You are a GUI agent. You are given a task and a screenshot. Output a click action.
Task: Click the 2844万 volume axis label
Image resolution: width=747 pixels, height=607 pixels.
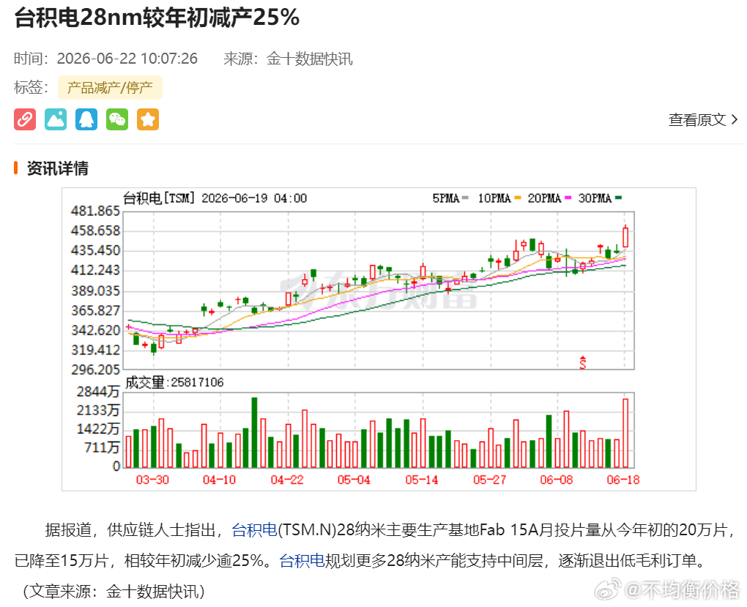click(98, 392)
